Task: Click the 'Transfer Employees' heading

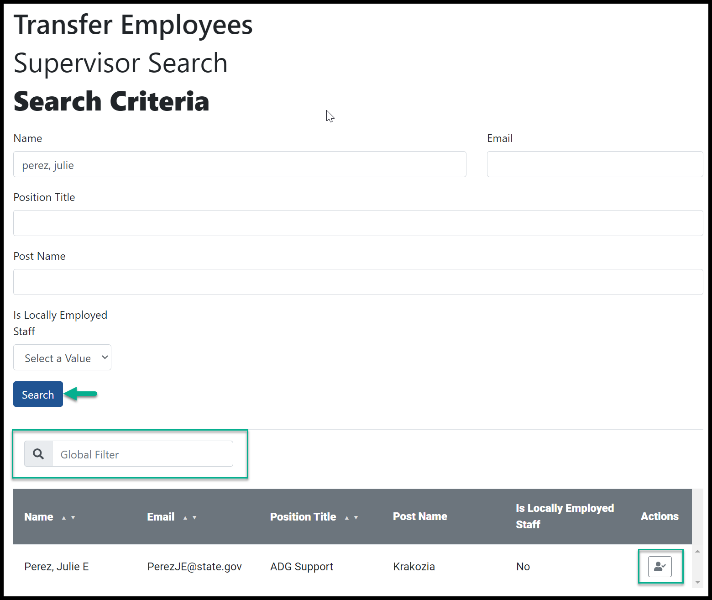Action: click(x=133, y=25)
